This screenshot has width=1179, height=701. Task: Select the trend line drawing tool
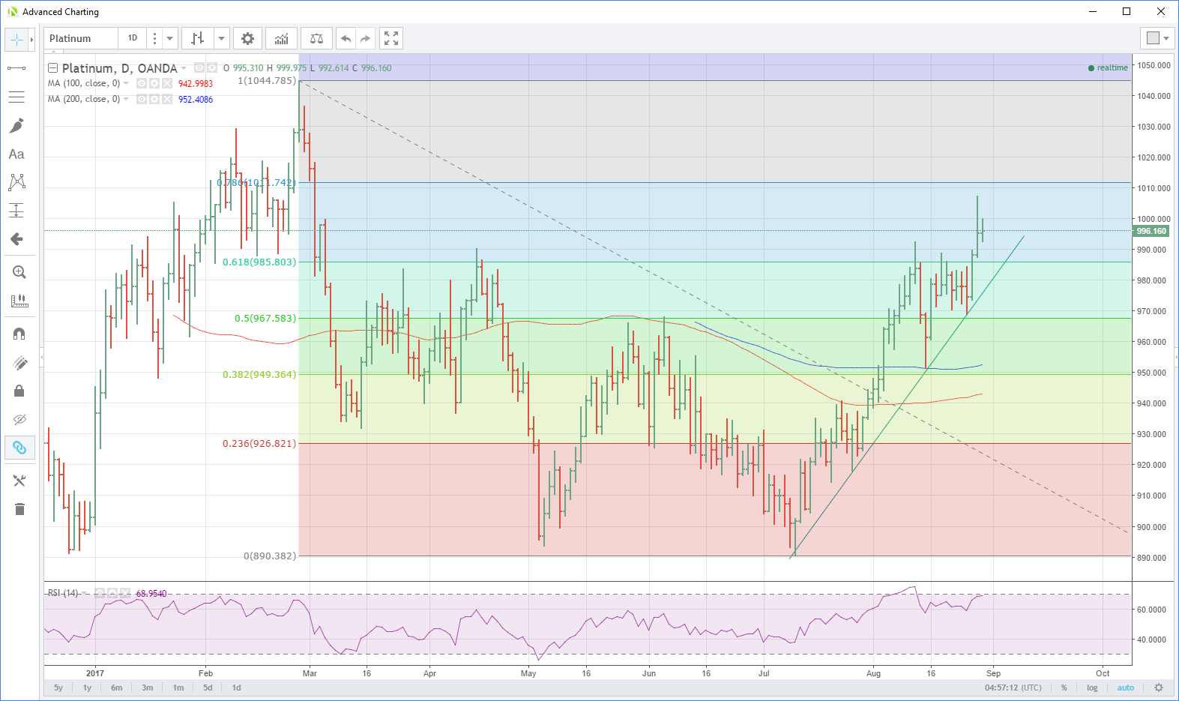coord(16,68)
